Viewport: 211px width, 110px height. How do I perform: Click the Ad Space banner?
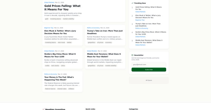pos(149,80)
